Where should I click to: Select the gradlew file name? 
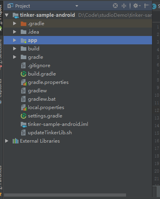[x=38, y=91]
